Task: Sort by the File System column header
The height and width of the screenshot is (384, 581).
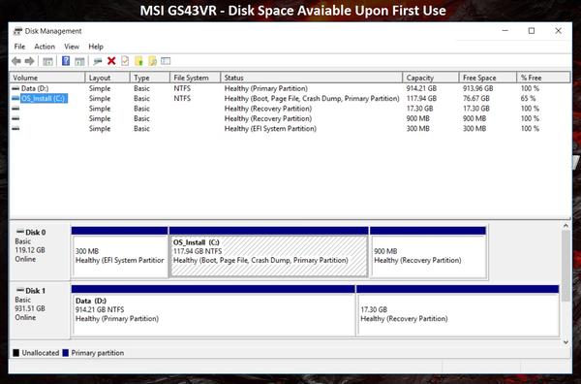Action: point(195,78)
